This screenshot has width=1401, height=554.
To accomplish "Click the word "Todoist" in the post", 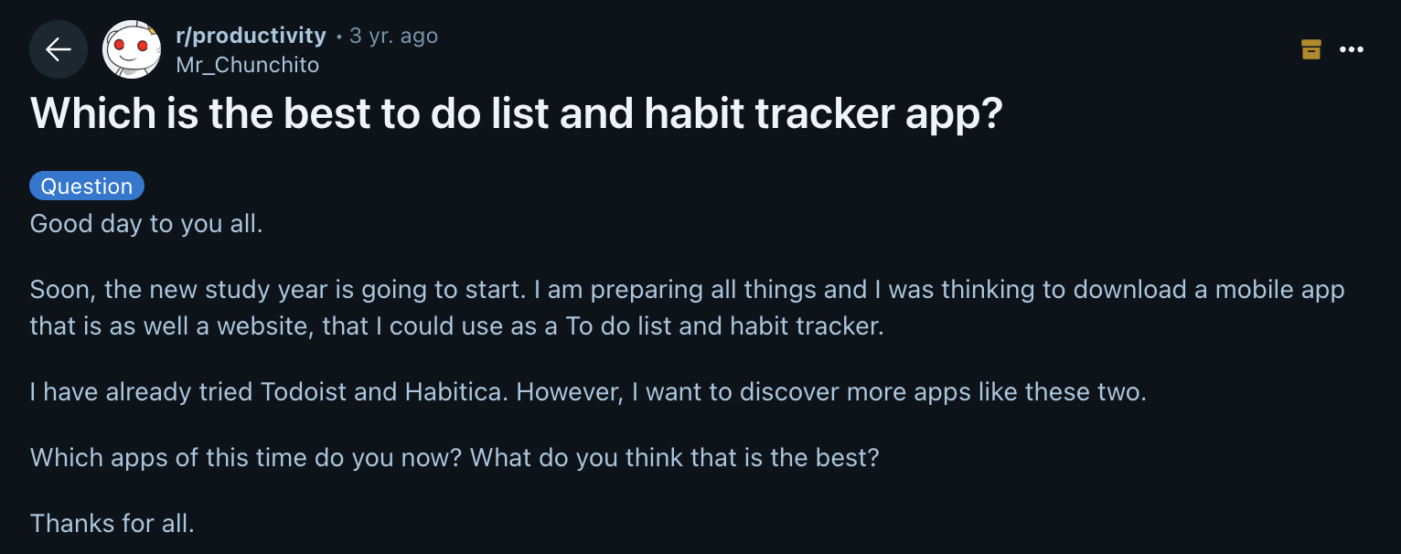I will [x=304, y=392].
